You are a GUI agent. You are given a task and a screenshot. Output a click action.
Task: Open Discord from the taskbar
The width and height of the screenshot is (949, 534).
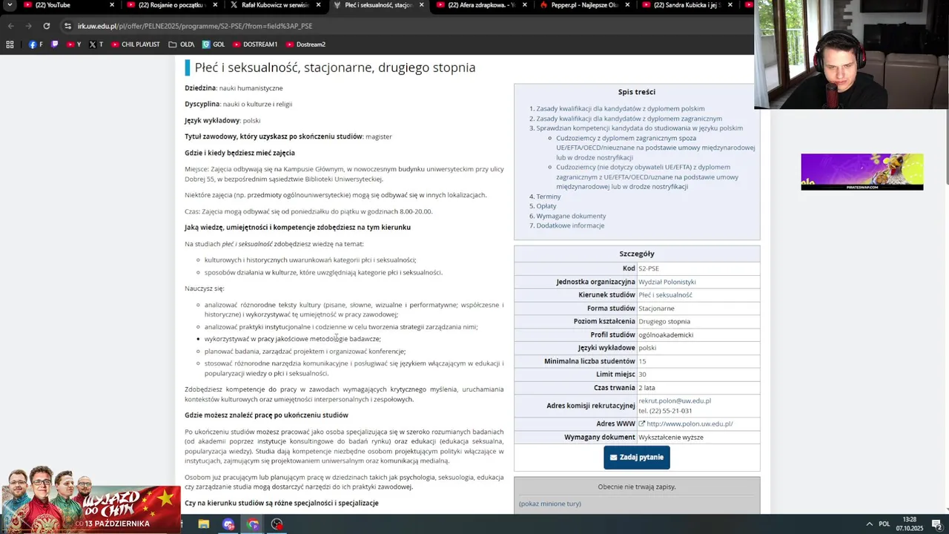pyautogui.click(x=228, y=524)
